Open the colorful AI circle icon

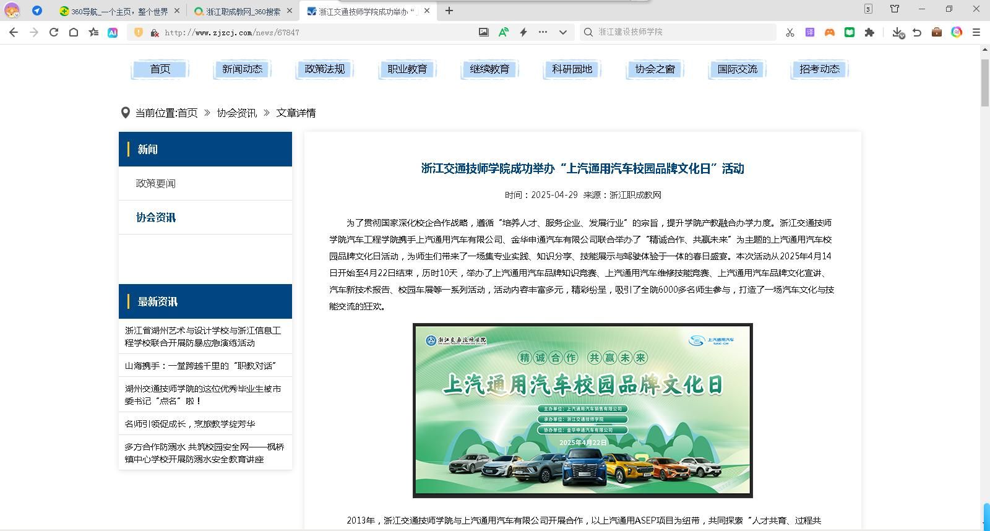pyautogui.click(x=957, y=32)
